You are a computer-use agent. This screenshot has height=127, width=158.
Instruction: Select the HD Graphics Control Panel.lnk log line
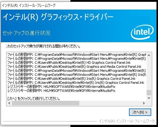click(x=69, y=63)
